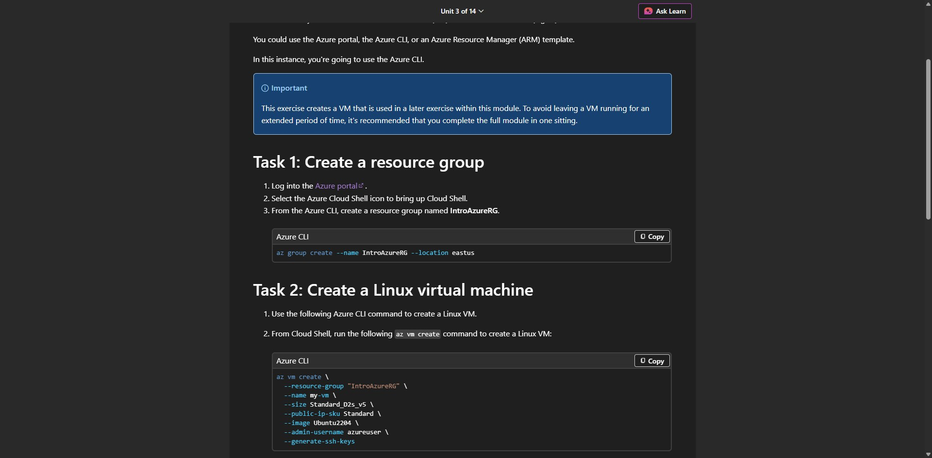Click the clipboard icon in first Copy button
This screenshot has width=932, height=458.
(642, 237)
